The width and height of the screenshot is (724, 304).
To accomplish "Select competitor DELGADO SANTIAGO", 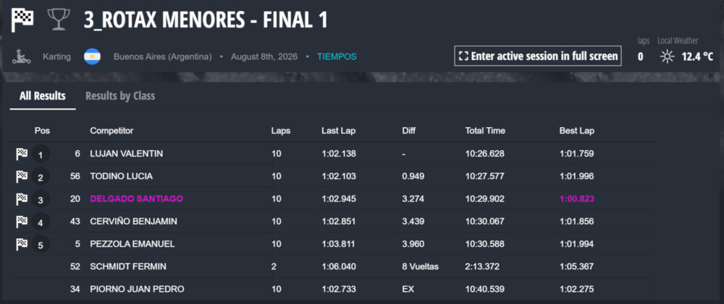I will (x=137, y=199).
